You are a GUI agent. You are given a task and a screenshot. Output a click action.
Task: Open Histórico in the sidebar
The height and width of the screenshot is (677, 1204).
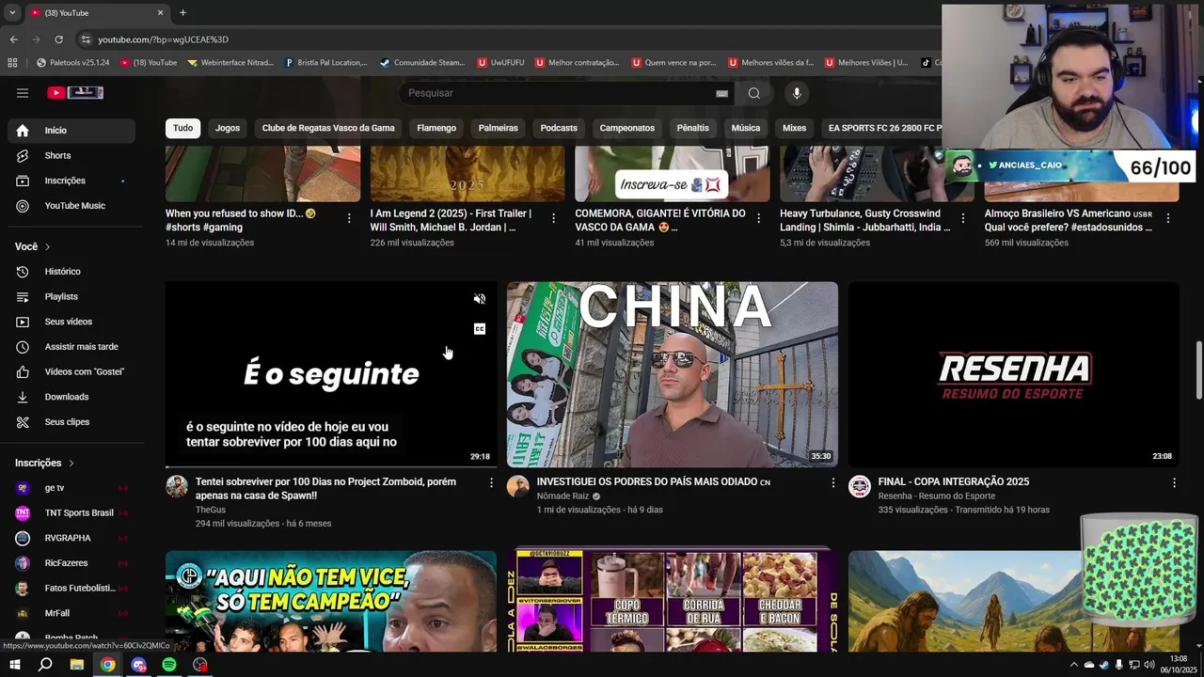[71, 272]
